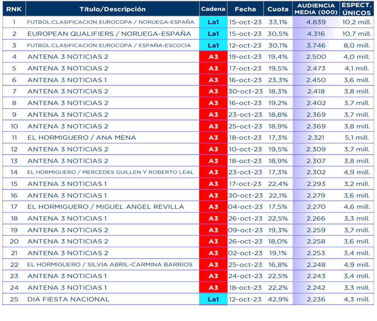
Task: Select the A3 badge in rank 4 row
Action: (x=213, y=57)
